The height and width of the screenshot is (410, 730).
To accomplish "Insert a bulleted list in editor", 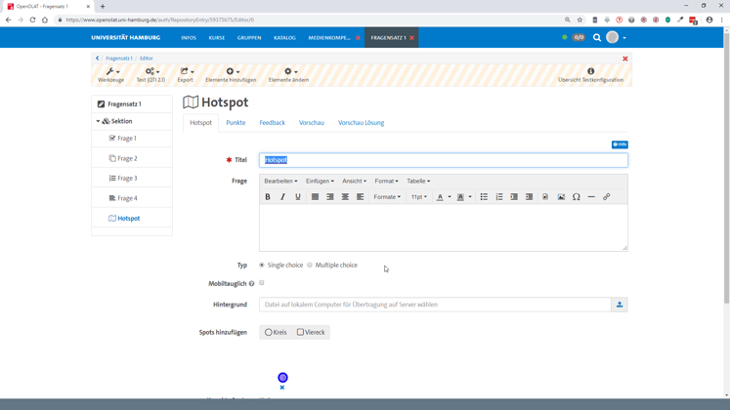I will (484, 197).
